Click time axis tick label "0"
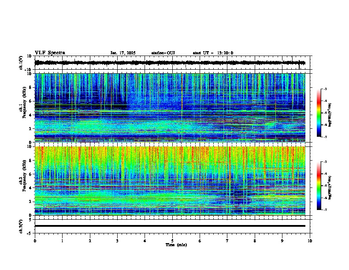 pyautogui.click(x=35, y=241)
